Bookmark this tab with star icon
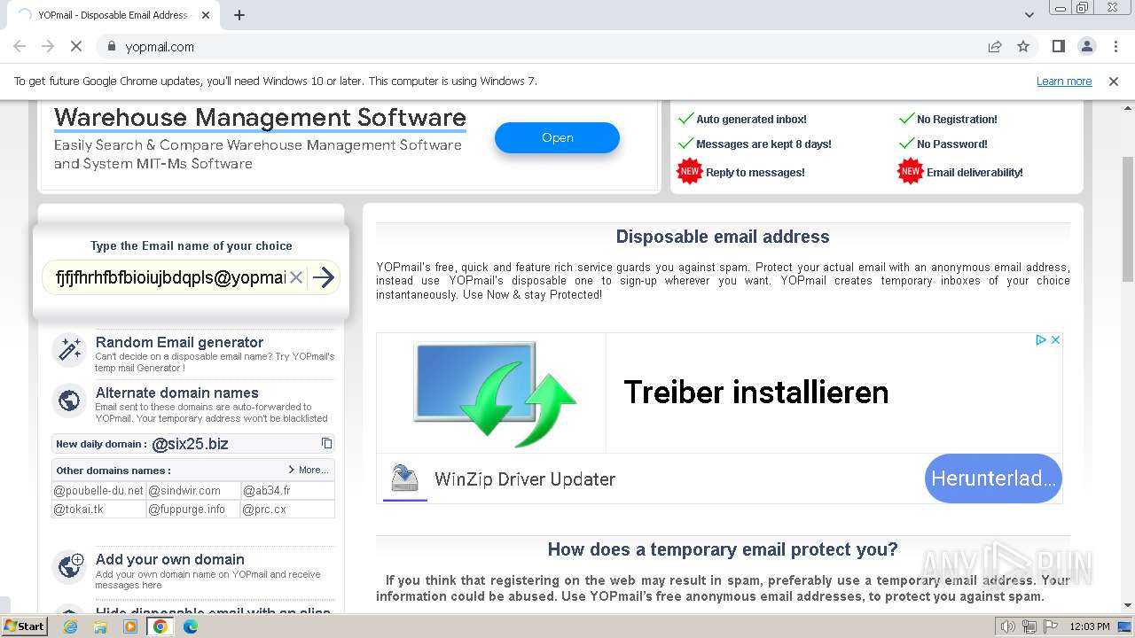 1023,46
